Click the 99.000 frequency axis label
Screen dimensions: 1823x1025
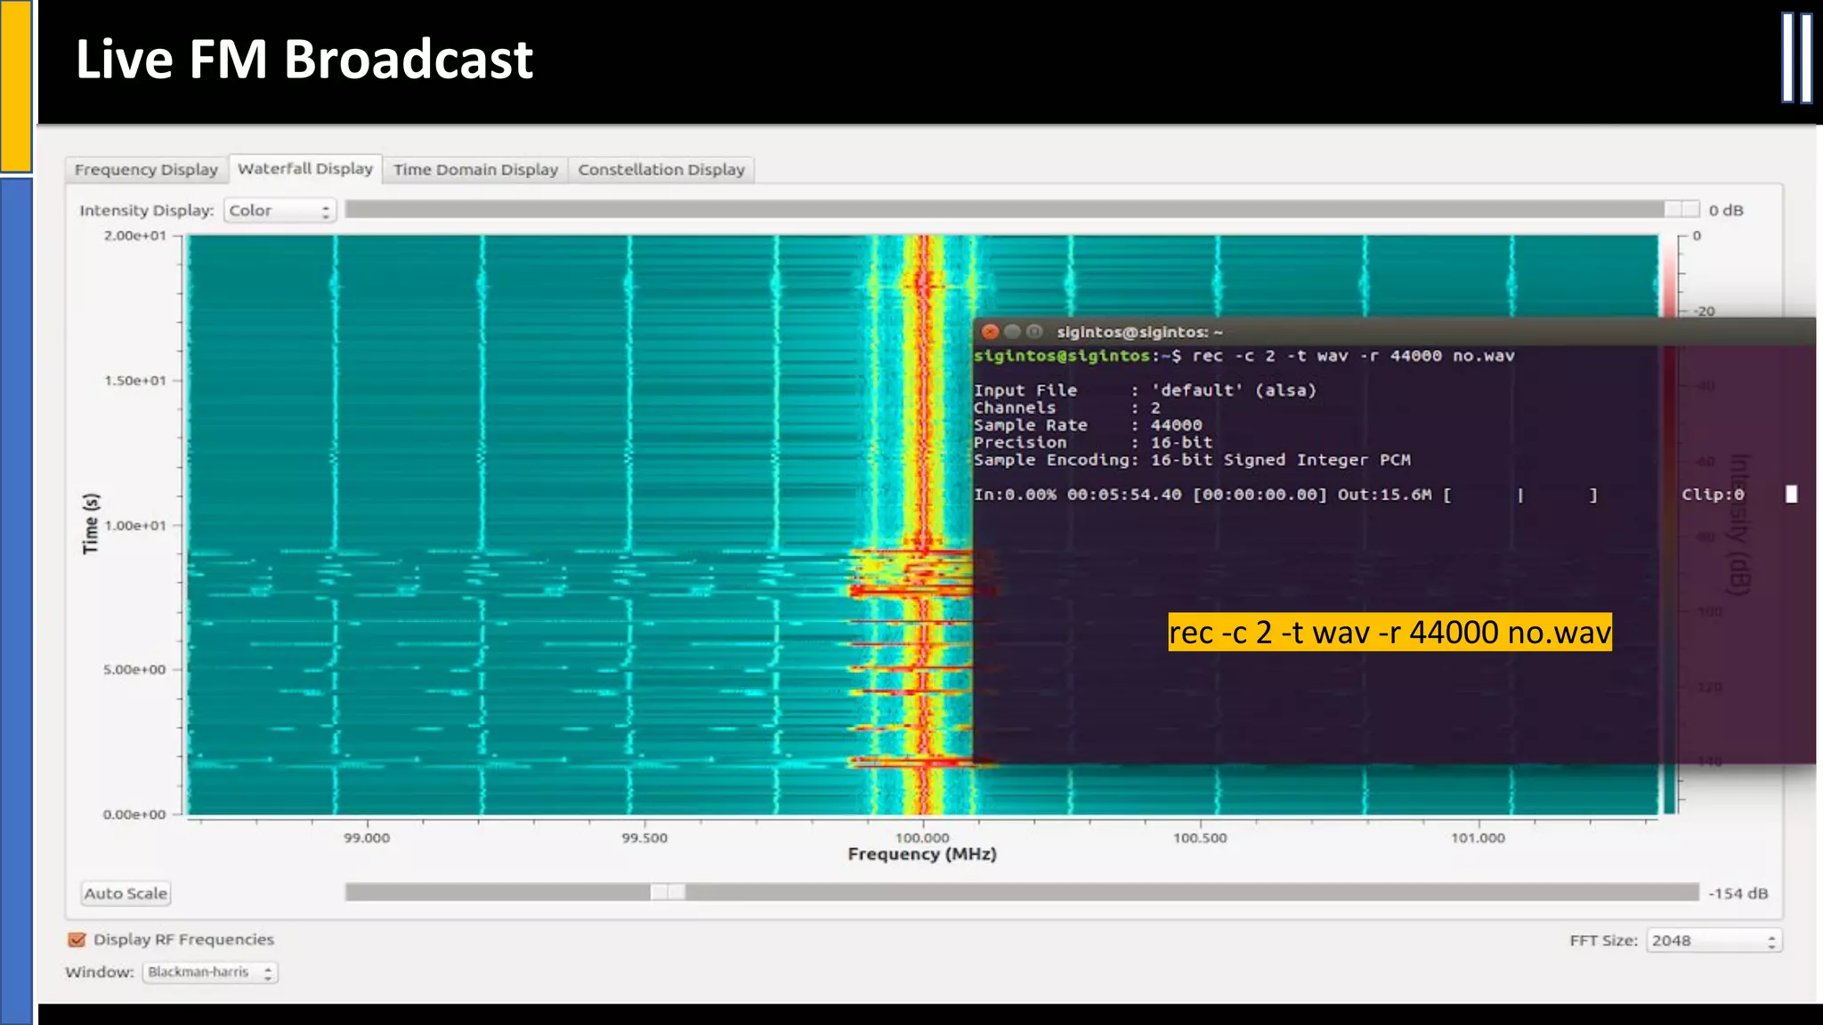click(367, 837)
